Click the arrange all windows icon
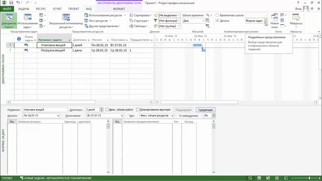The image size is (322, 181). click(x=282, y=21)
